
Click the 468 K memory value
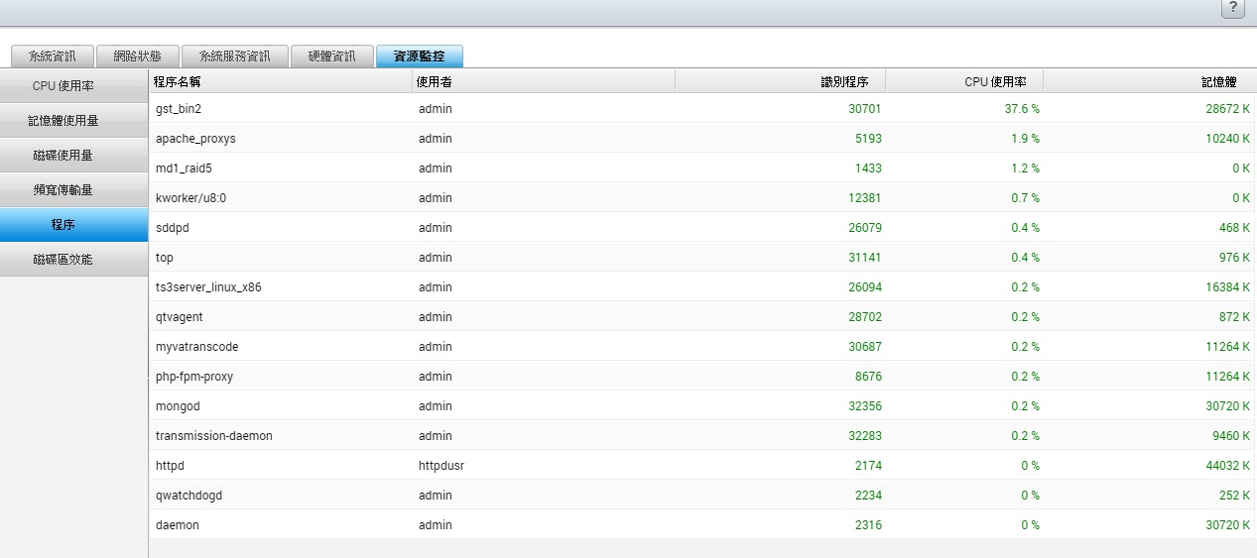1235,228
